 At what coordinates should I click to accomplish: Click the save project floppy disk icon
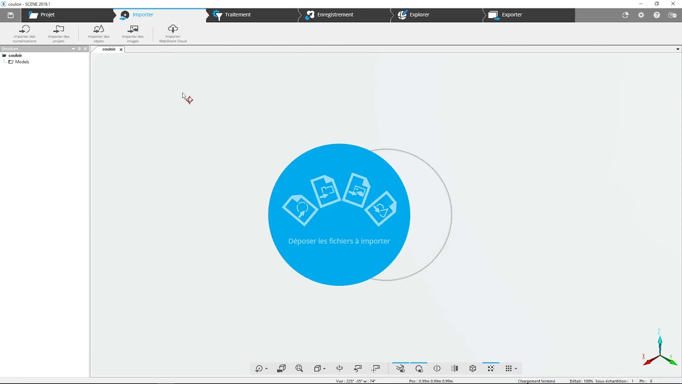pos(10,15)
